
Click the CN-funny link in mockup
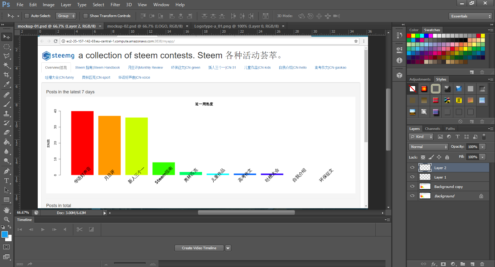(x=59, y=77)
